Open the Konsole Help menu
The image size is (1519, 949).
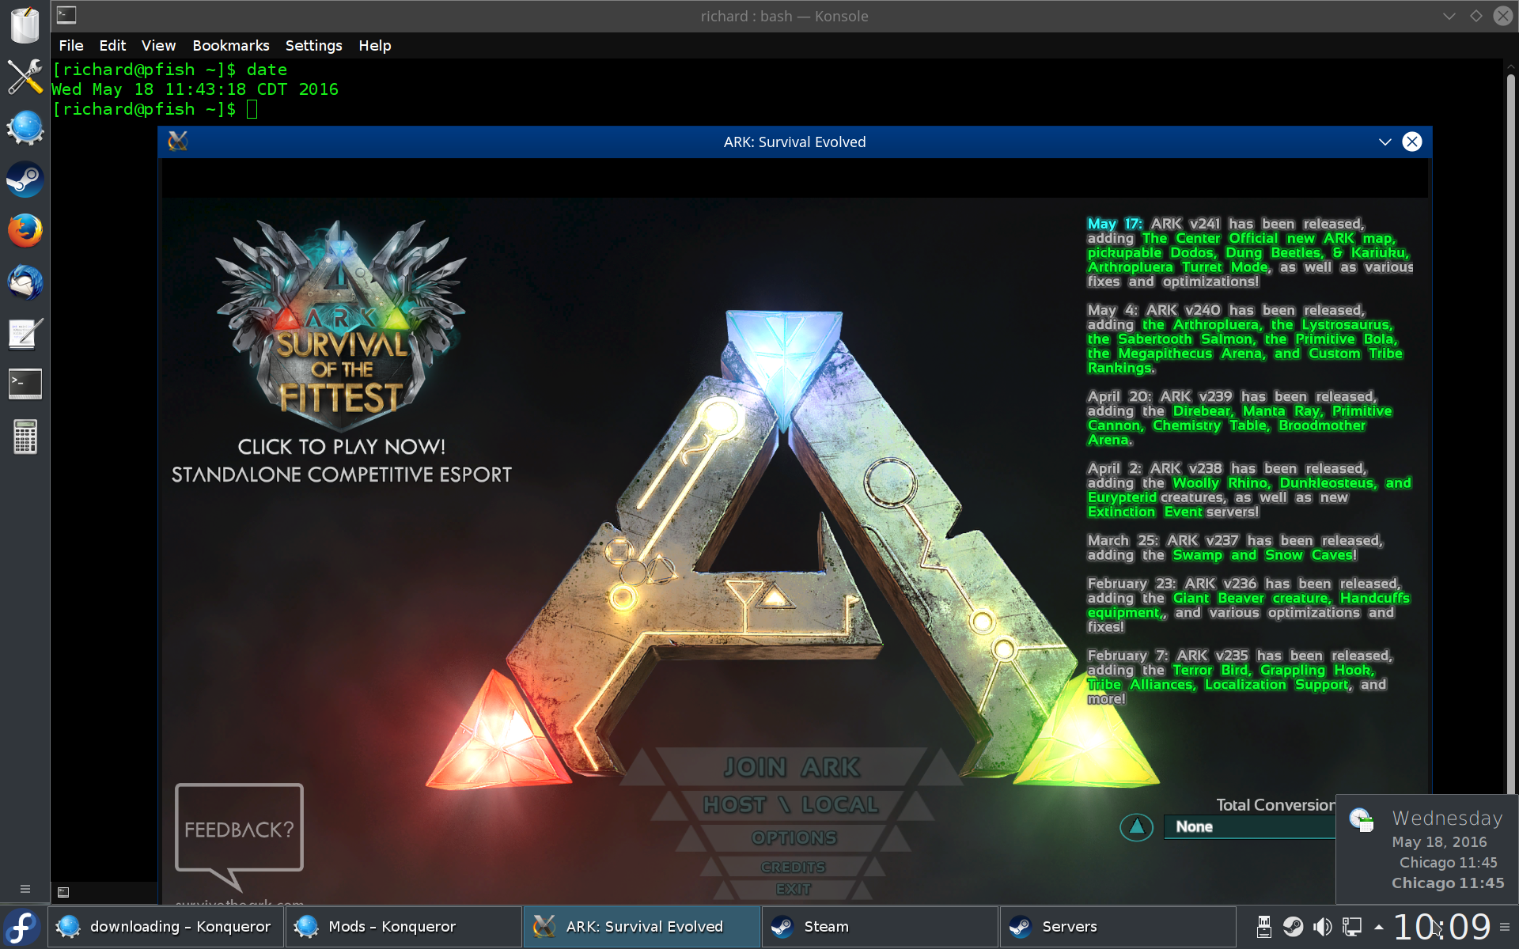[x=374, y=46]
